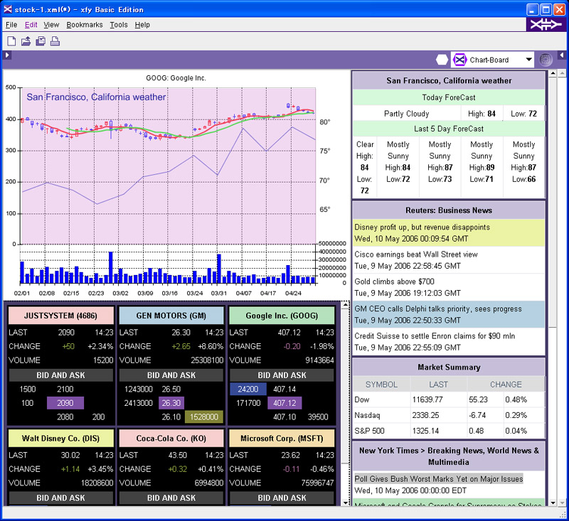Select the Walt Disney Co. (DIS) header
Screen dimensions: 569x521
click(60, 439)
